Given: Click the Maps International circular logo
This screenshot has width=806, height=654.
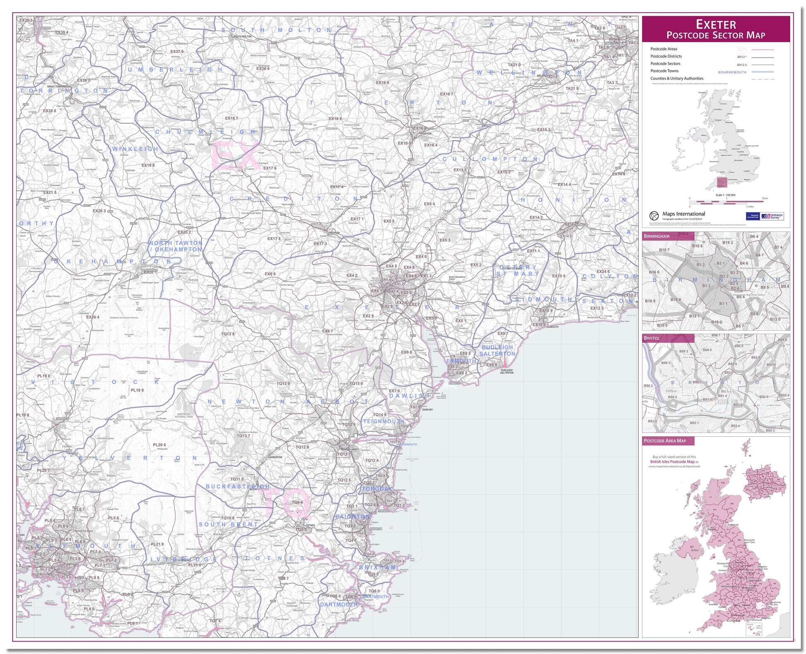Looking at the screenshot, I should point(654,216).
